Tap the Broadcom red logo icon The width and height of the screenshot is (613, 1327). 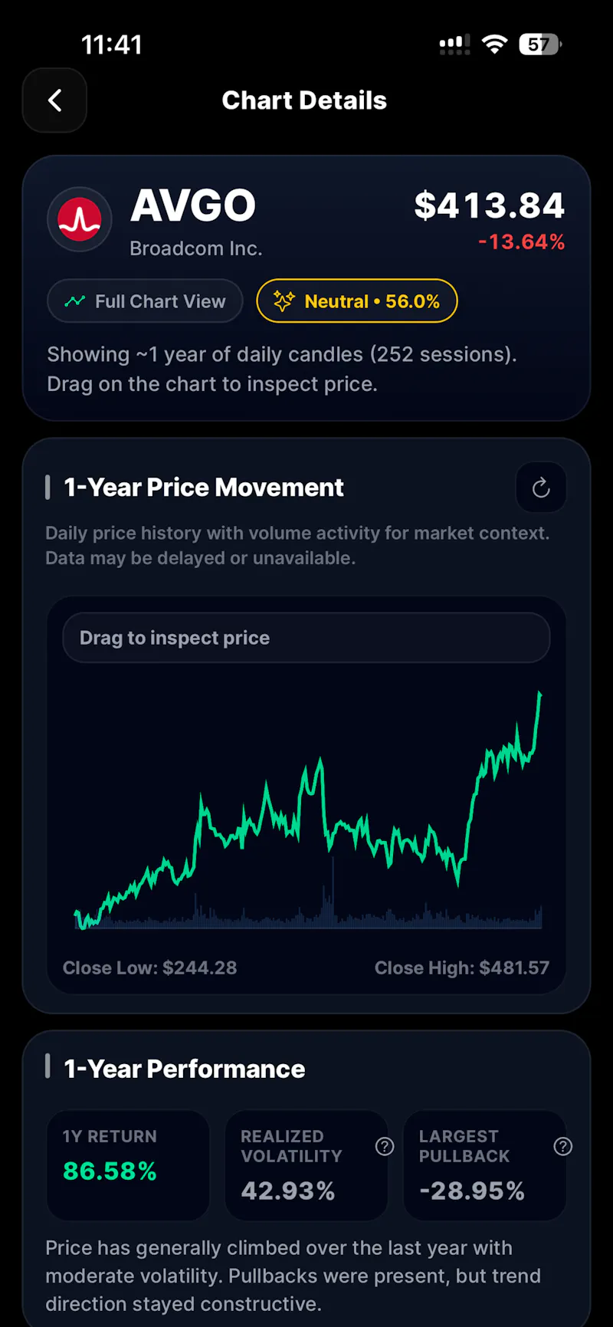pyautogui.click(x=80, y=219)
